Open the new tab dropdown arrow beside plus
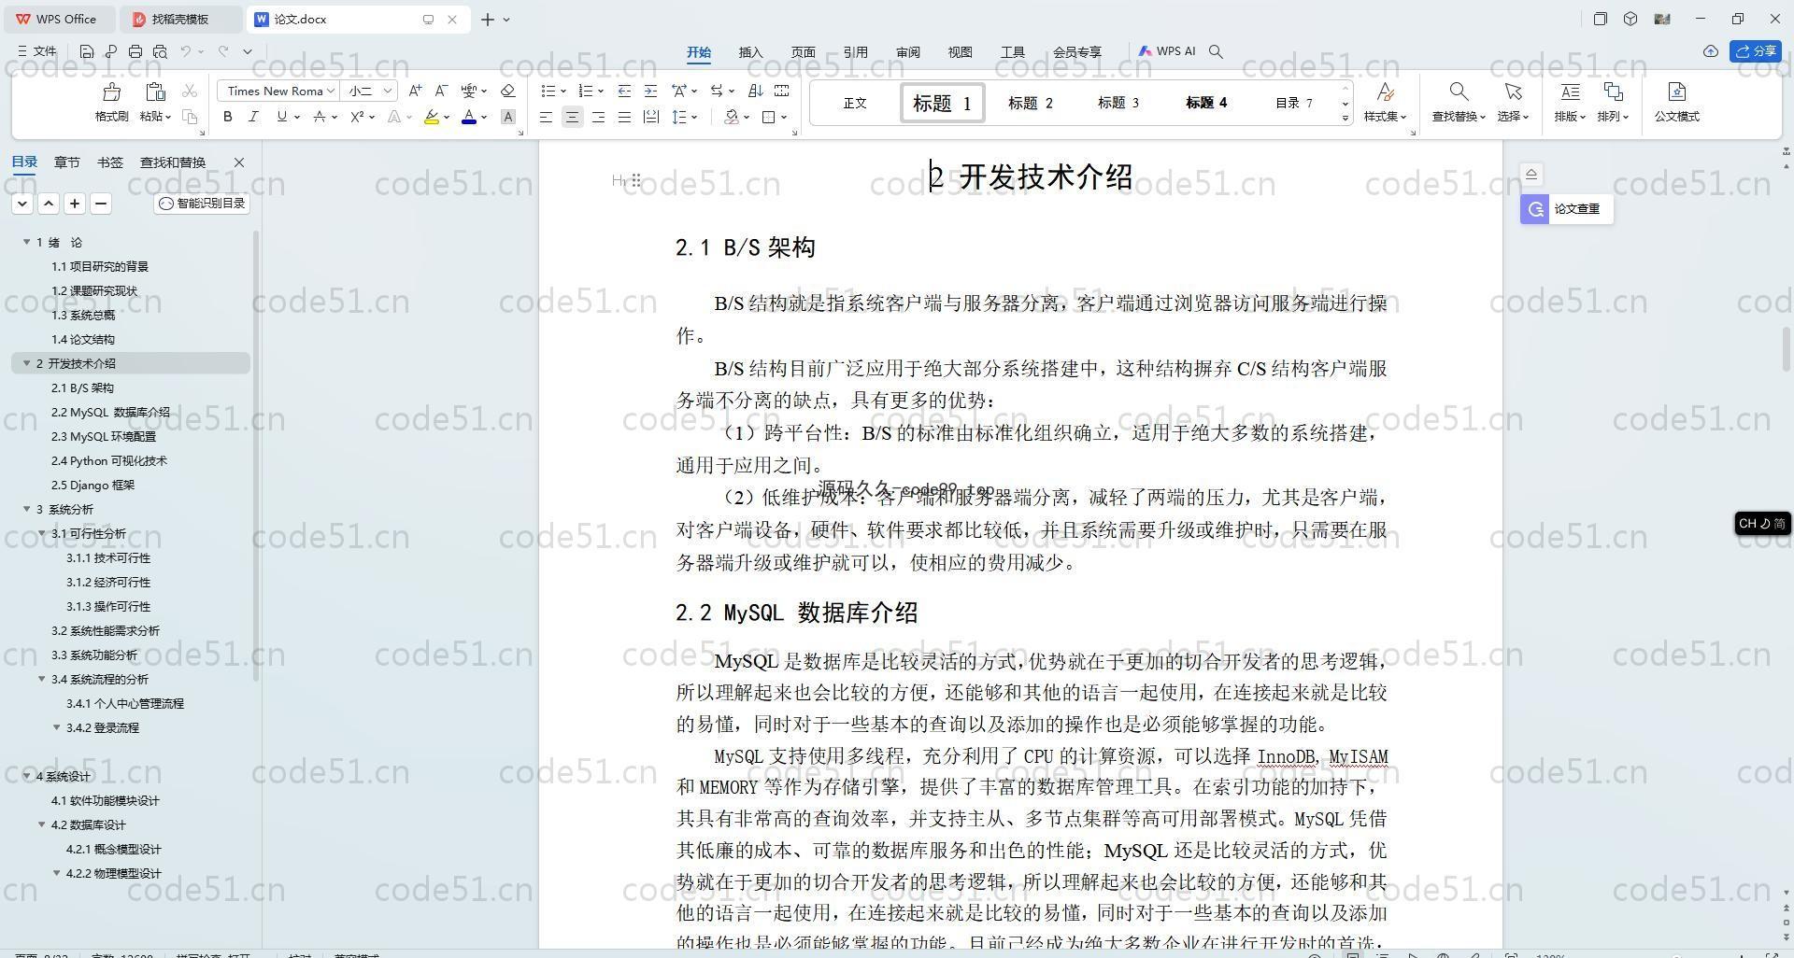 point(506,20)
